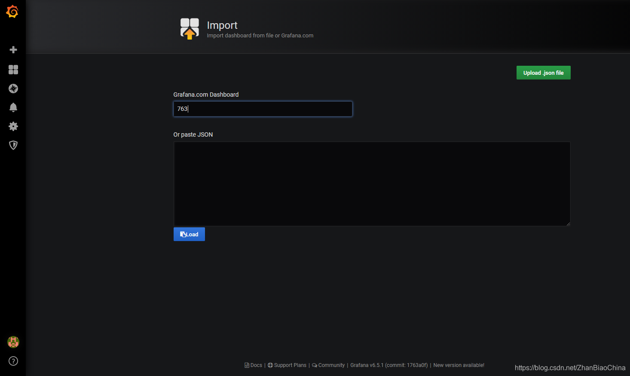Screen dimensions: 630x376
Task: Click 'Import dashboard from file or Grafana.com' subtitle
Action: (260, 36)
